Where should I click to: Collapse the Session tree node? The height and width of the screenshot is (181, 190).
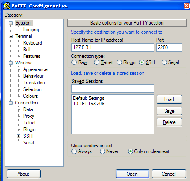pyautogui.click(x=10, y=23)
